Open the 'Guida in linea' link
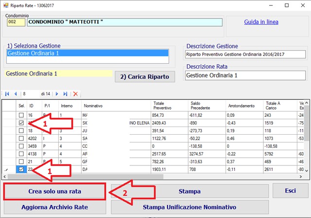Viewport: 311px width, 218px height. [261, 22]
